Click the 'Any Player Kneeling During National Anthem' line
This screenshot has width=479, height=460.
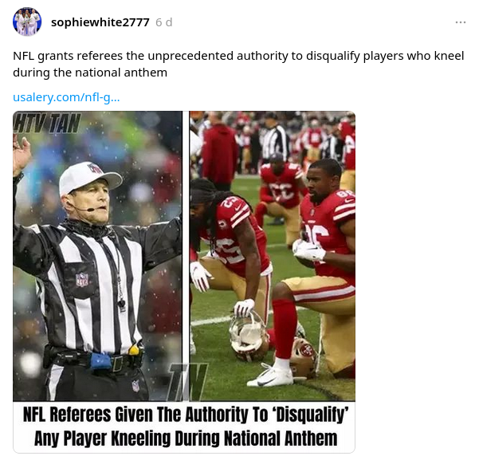pyautogui.click(x=186, y=438)
